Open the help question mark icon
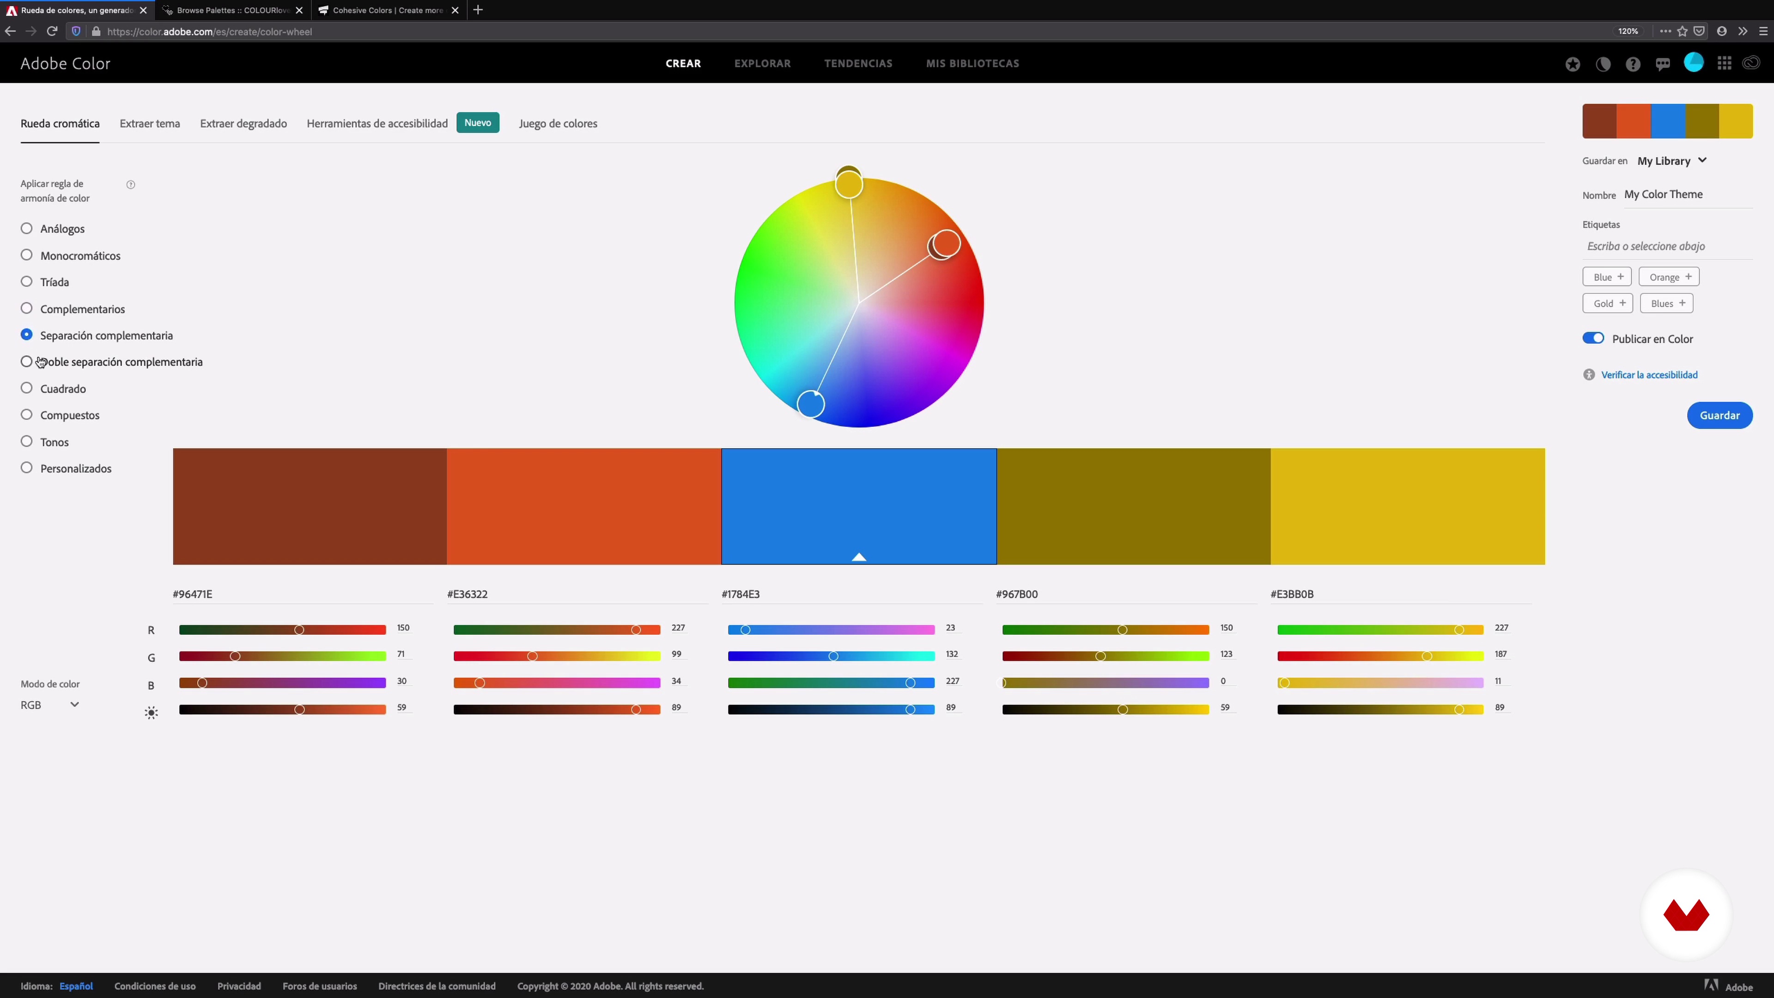The image size is (1774, 998). 1633,64
